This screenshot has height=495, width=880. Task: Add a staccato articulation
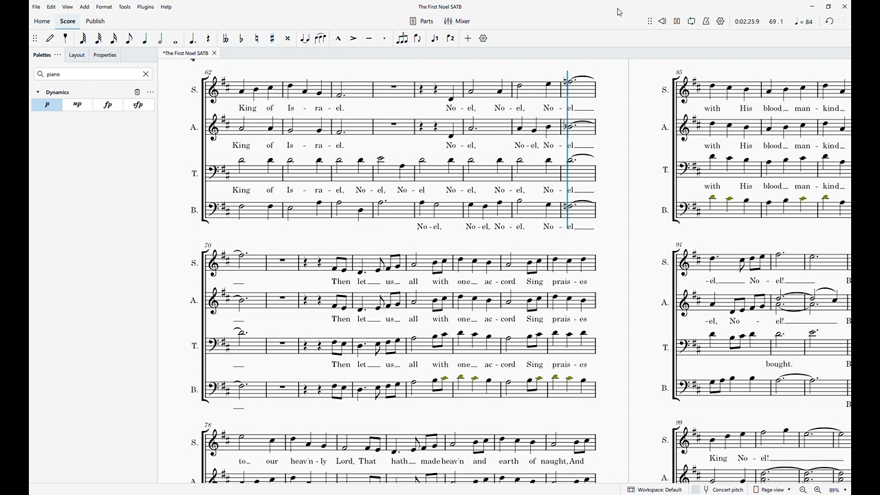click(384, 38)
